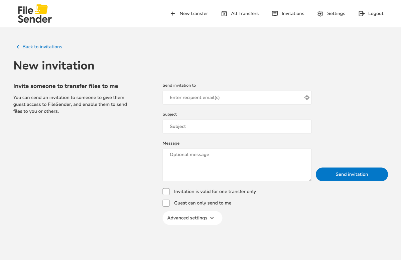This screenshot has width=401, height=260.
Task: Click the Logout door arrow icon
Action: click(x=361, y=14)
